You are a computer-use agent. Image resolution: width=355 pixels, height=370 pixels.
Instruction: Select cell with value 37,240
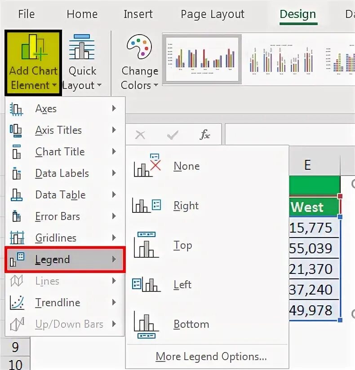(x=314, y=289)
